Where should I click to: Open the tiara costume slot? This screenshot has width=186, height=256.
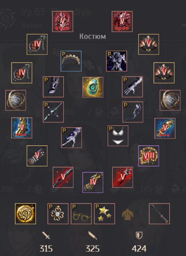click(x=71, y=61)
